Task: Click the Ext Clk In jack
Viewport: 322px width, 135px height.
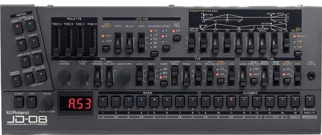Action: pyautogui.click(x=311, y=76)
